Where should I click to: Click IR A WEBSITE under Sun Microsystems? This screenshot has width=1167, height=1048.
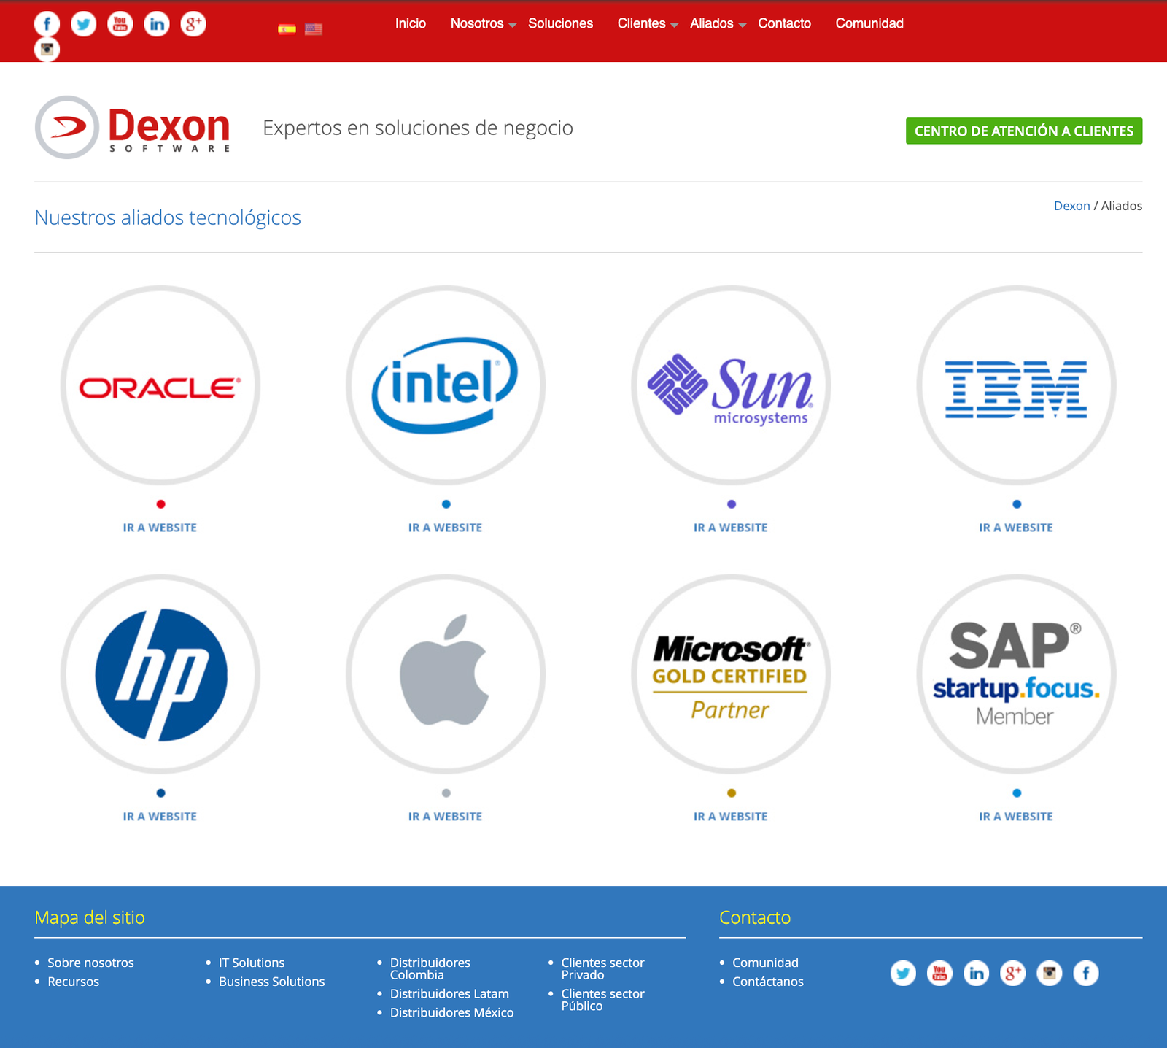731,528
